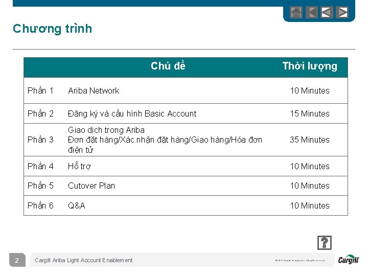Click the 15 Minutes duration cell
The image size is (368, 276).
(310, 113)
